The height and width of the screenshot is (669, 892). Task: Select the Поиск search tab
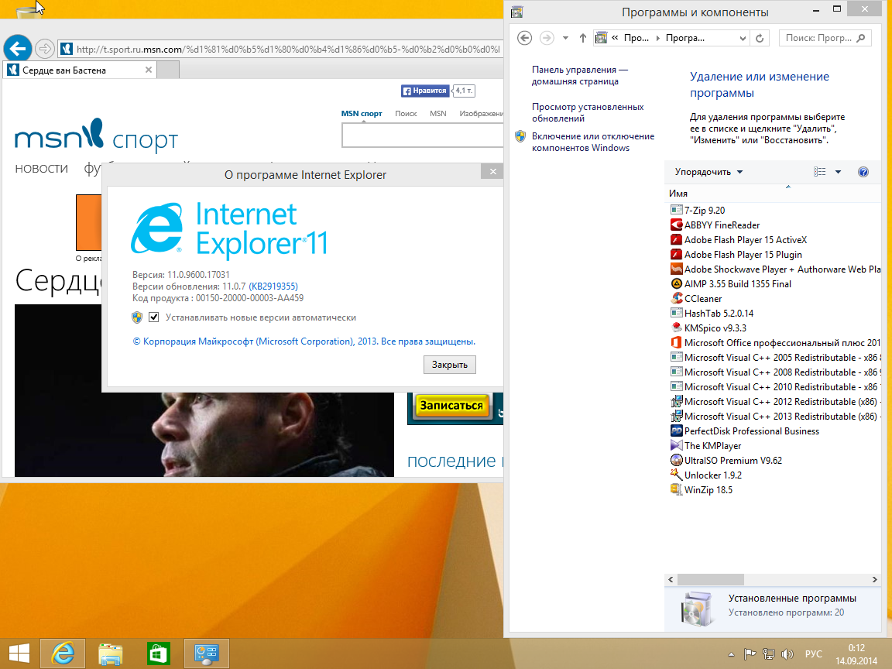406,113
